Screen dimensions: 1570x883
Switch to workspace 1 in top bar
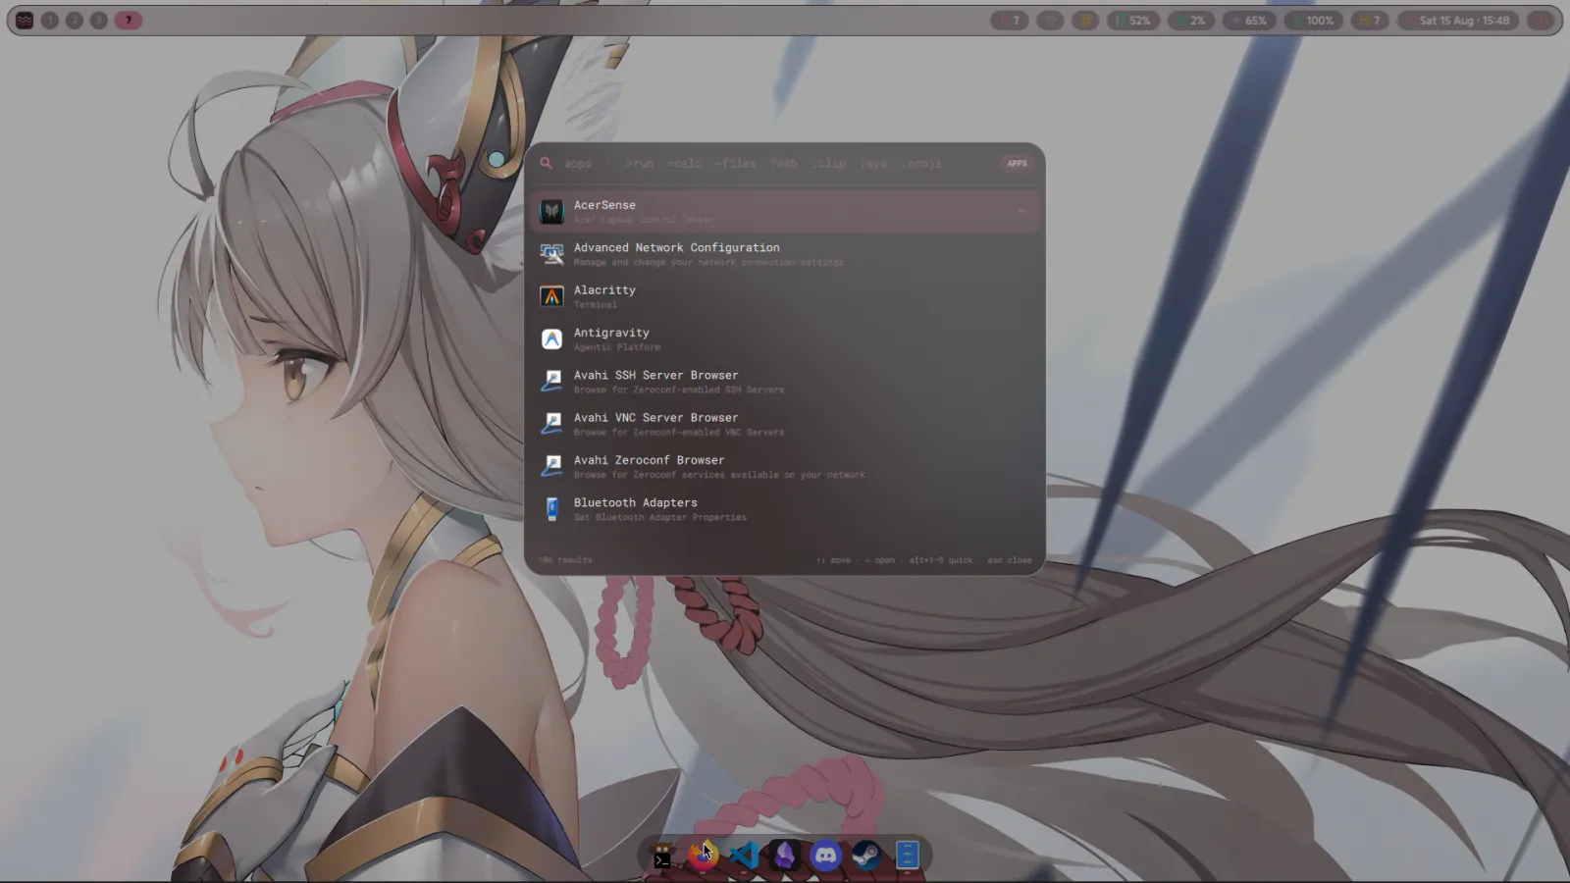pyautogui.click(x=49, y=20)
